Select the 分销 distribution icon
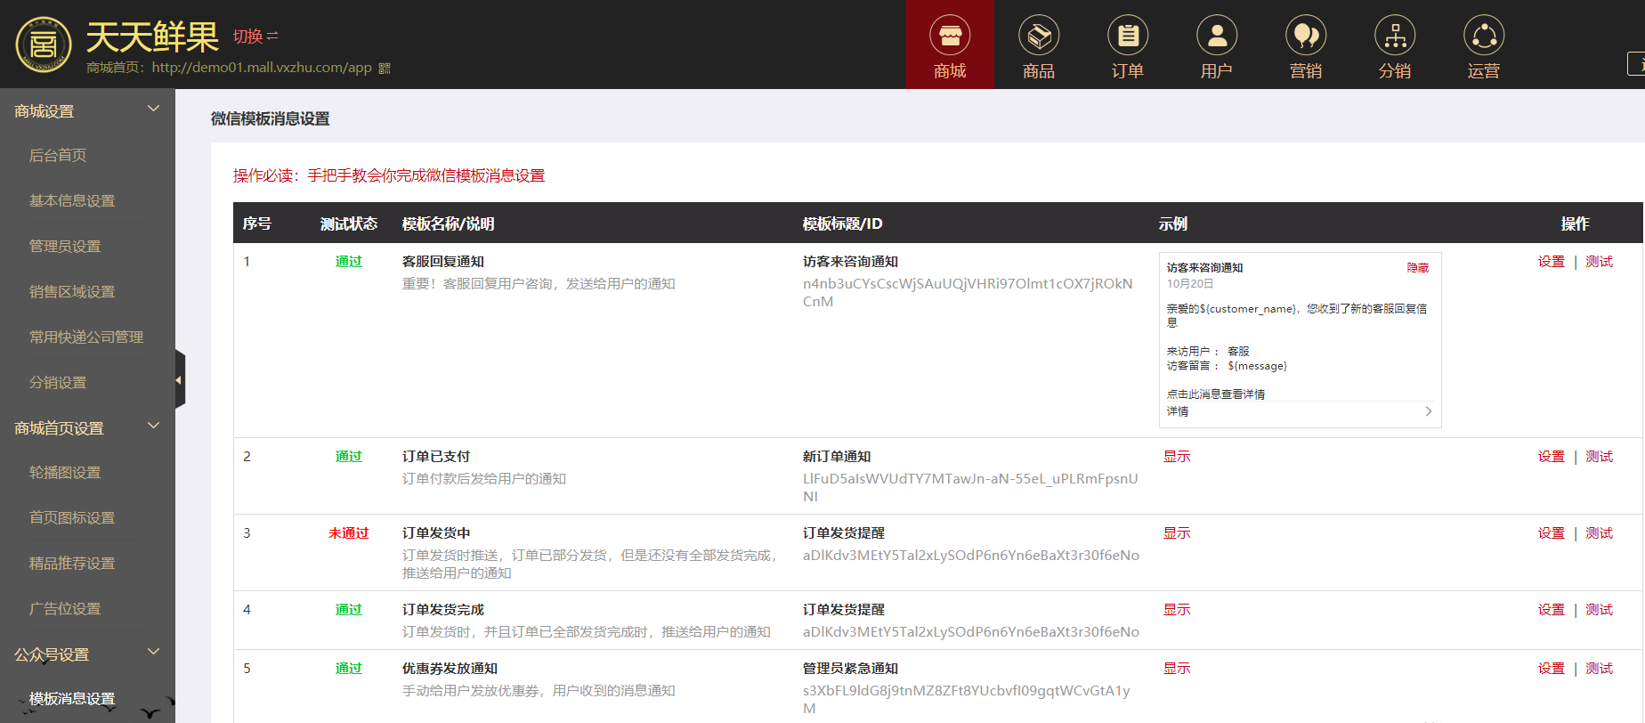The width and height of the screenshot is (1645, 723). (1394, 37)
